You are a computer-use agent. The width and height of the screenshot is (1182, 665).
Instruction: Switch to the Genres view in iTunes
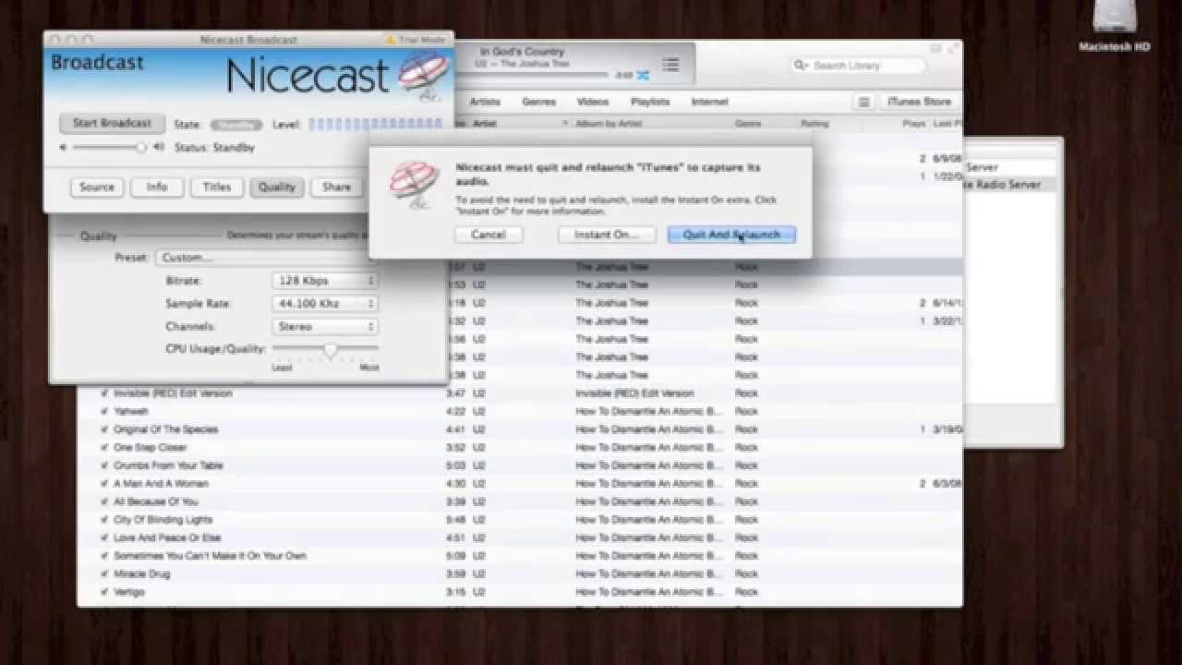point(539,102)
